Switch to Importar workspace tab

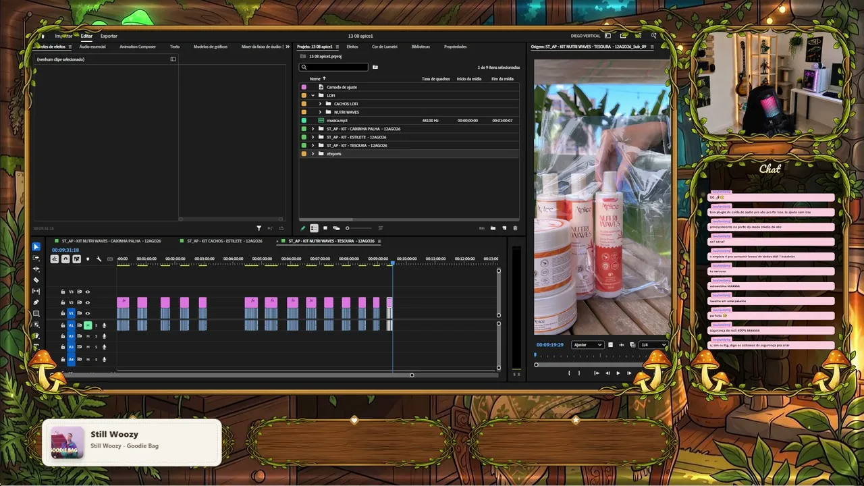click(63, 36)
